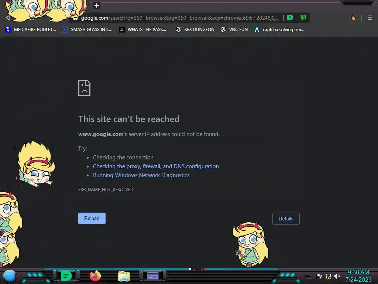Viewport: 378px width, 284px height.
Task: Open File Explorer from the taskbar
Action: point(124,277)
